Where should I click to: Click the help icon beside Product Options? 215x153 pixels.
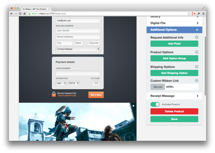click(197, 52)
